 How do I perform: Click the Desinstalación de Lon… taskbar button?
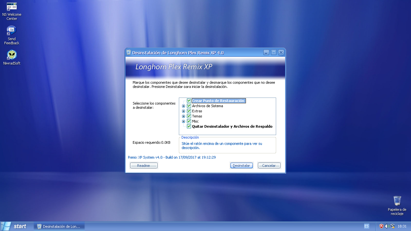click(x=59, y=226)
